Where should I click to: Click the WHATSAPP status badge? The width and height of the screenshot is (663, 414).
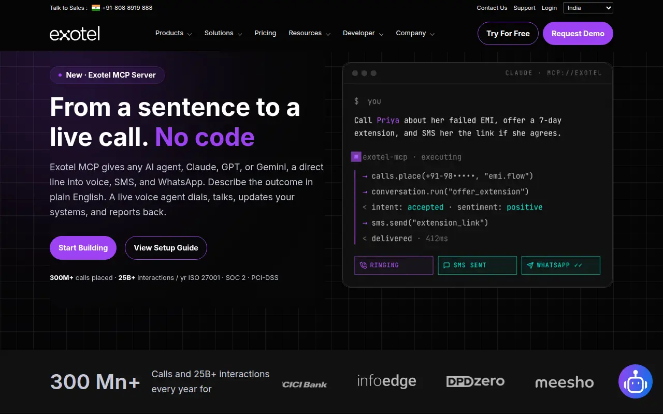click(x=561, y=265)
